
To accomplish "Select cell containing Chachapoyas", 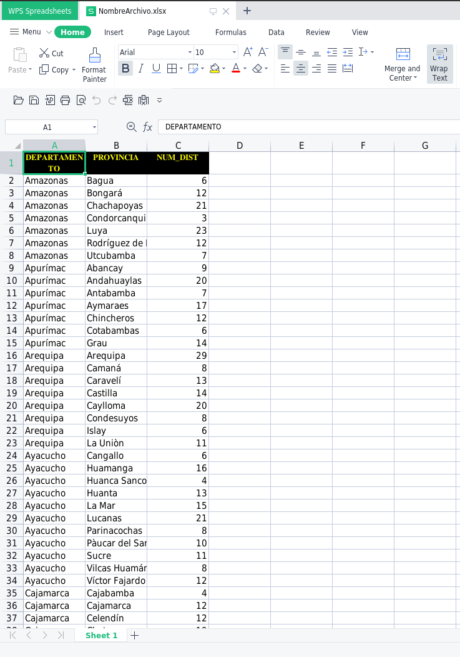I will 115,206.
